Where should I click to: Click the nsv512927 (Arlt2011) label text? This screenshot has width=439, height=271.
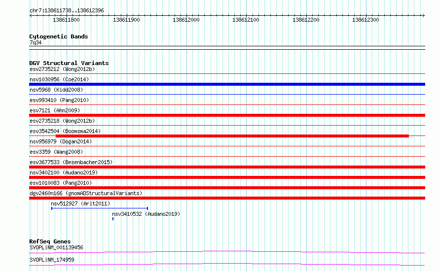80,203
